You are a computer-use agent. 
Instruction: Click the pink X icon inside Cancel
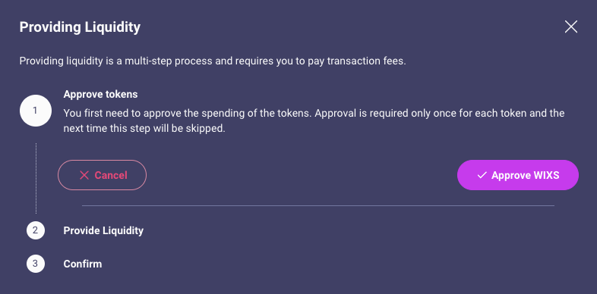(84, 175)
